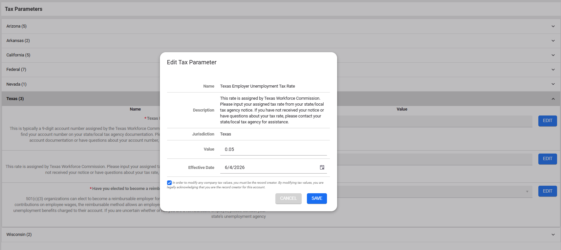Edit the Value field showing 0.05
The height and width of the screenshot is (250, 561).
(273, 149)
